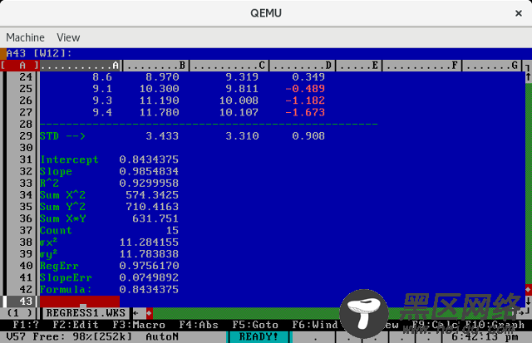Screen dimensions: 532x343
Task: Click the vertical scrollbar up arrow
Action: tap(529, 77)
